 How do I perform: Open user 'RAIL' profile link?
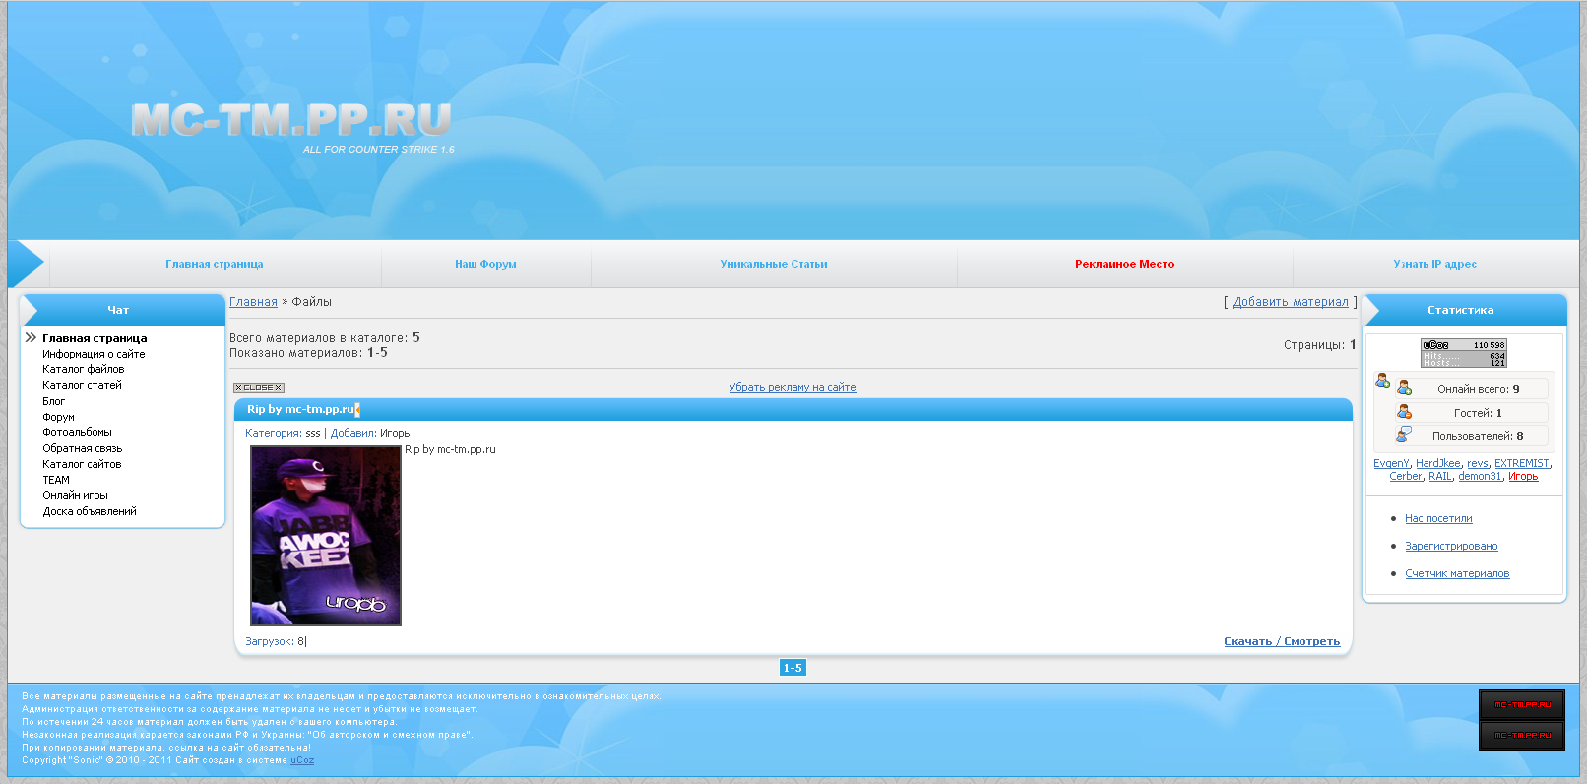[x=1440, y=476]
